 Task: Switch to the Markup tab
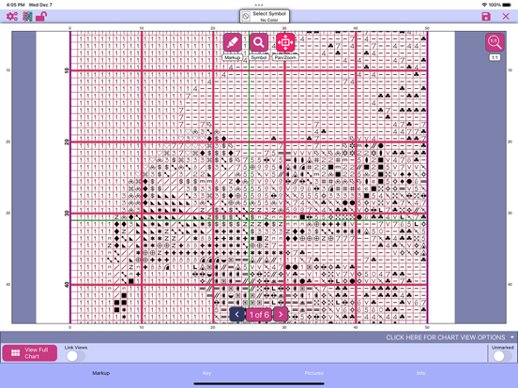[100, 373]
